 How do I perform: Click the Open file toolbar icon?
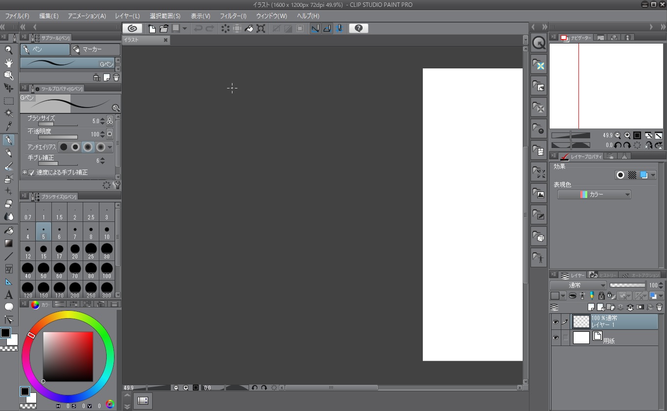(x=163, y=28)
